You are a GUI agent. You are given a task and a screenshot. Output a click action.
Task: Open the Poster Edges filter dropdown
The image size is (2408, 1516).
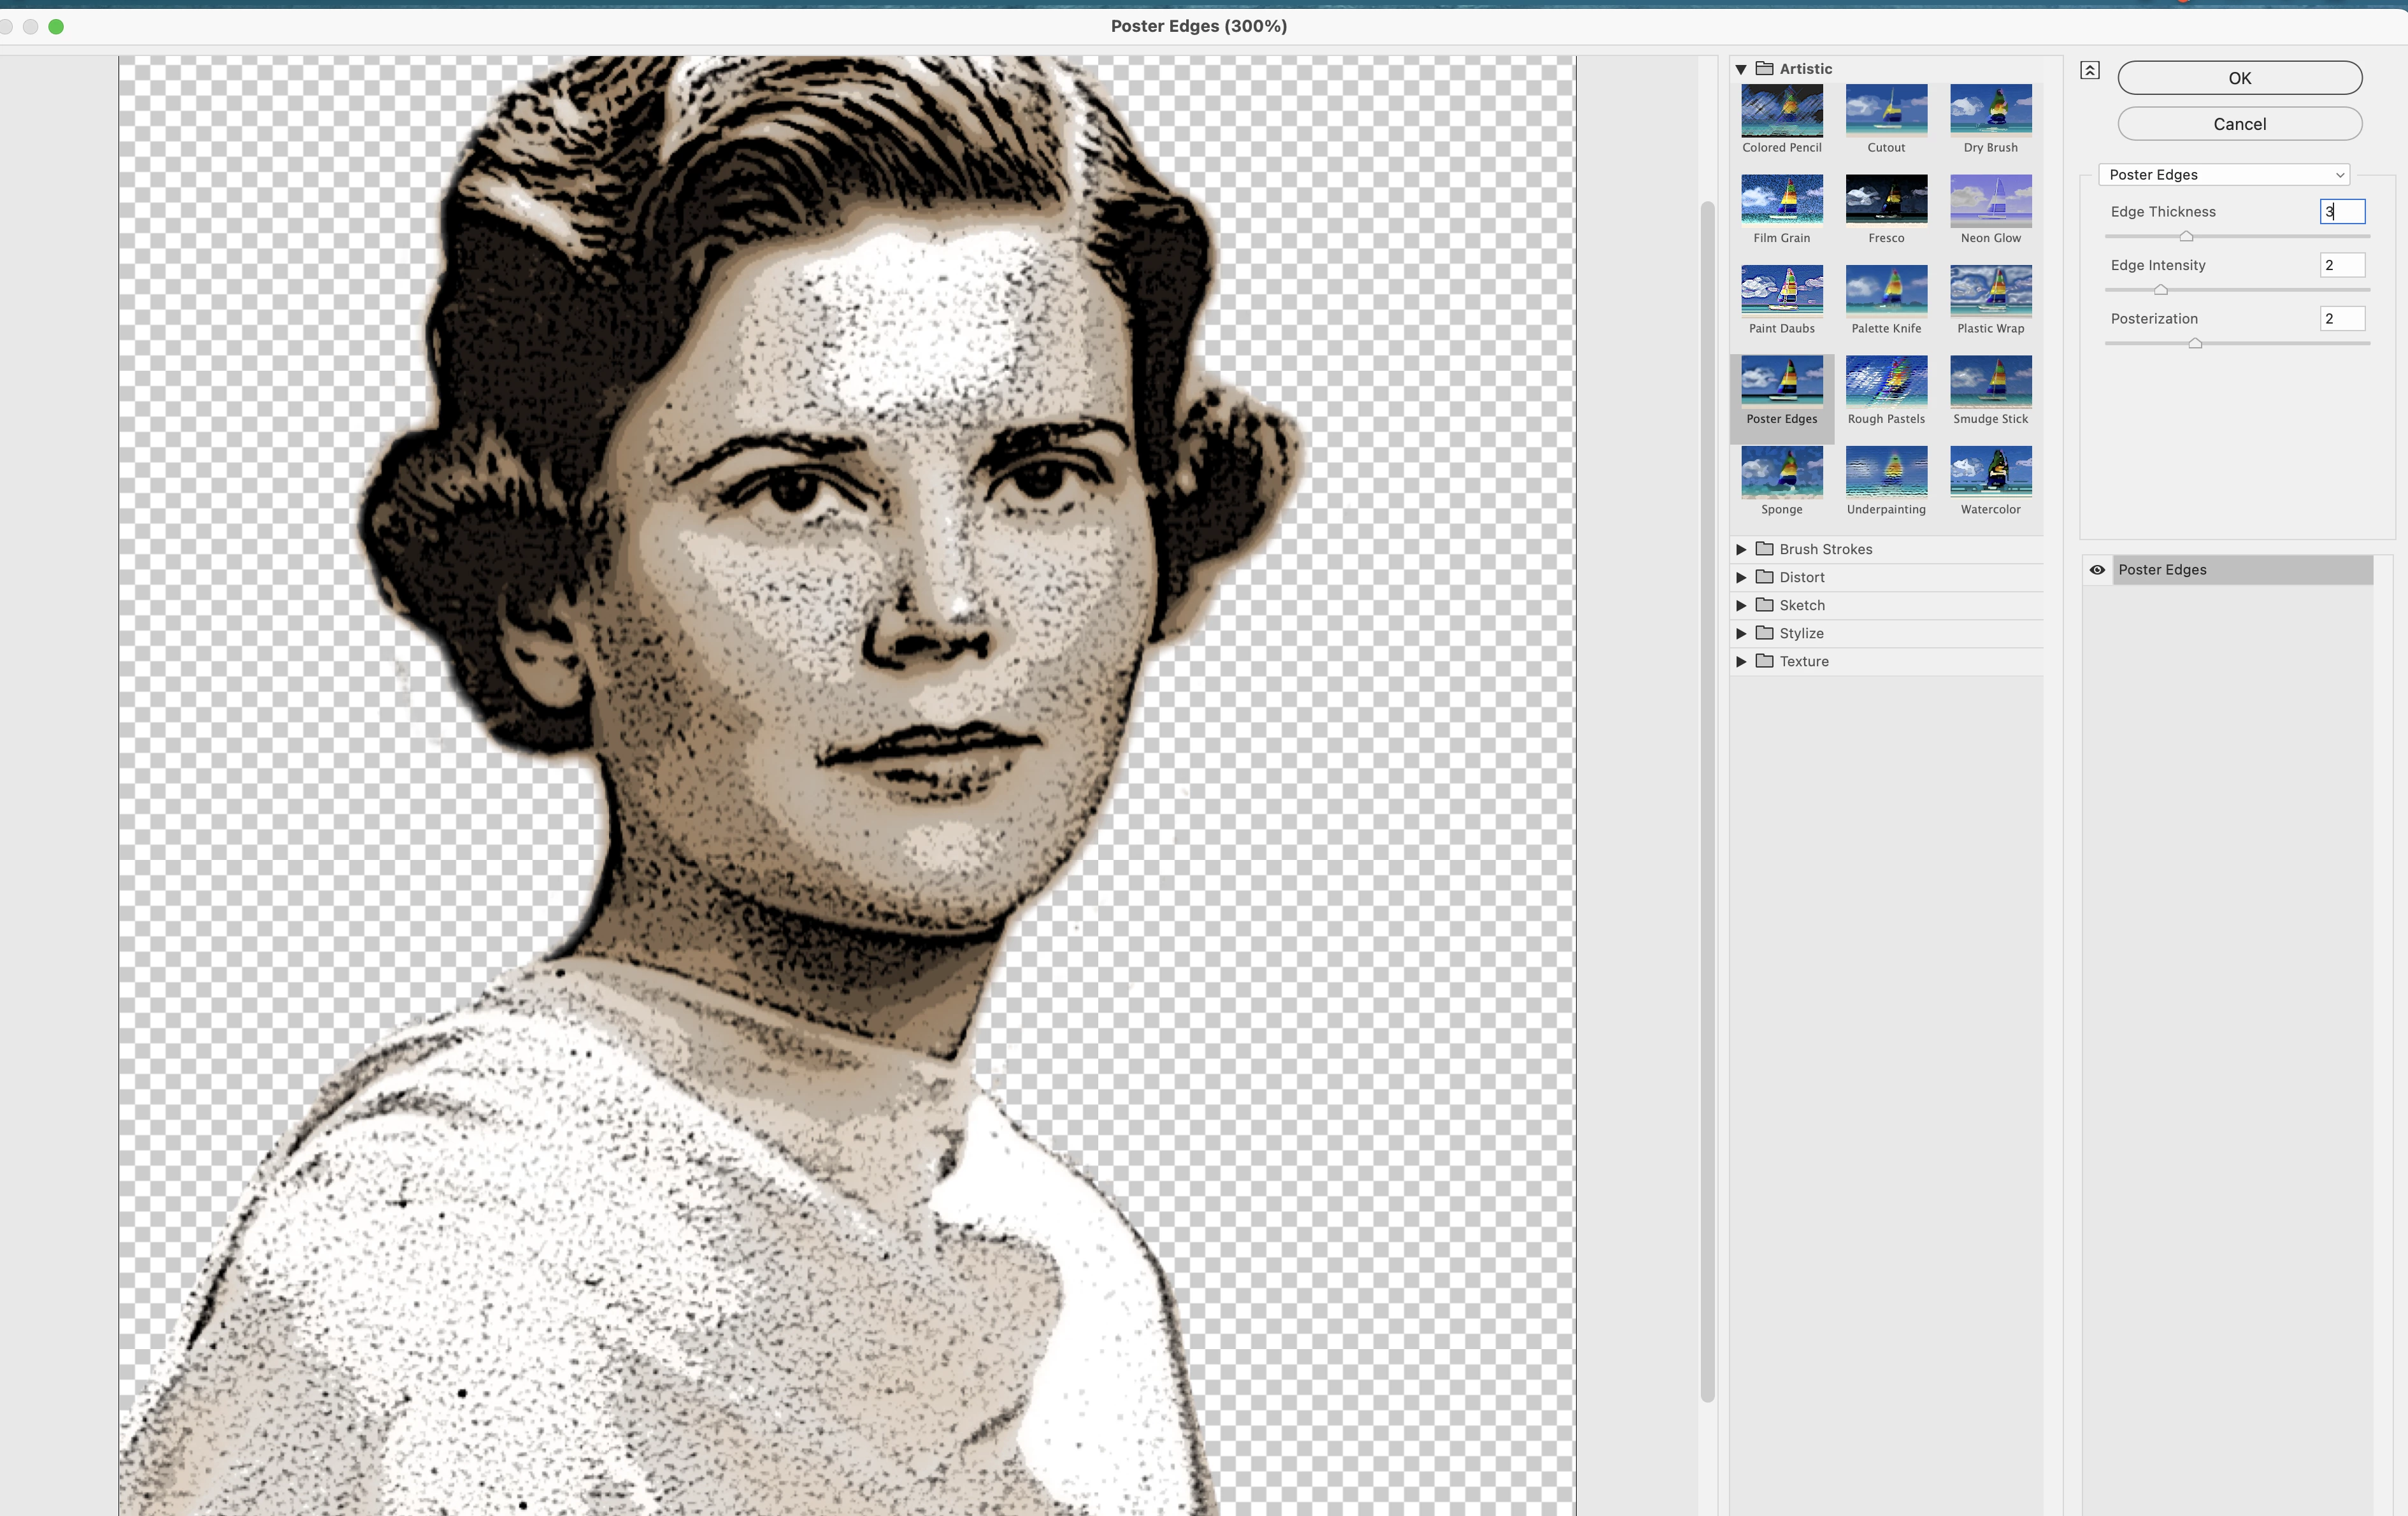pyautogui.click(x=2223, y=175)
